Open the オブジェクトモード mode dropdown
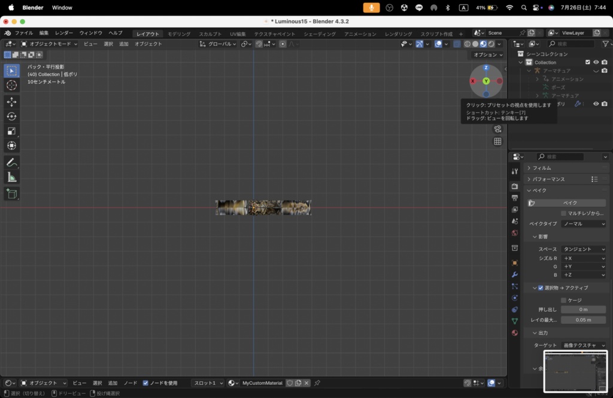 click(x=49, y=44)
